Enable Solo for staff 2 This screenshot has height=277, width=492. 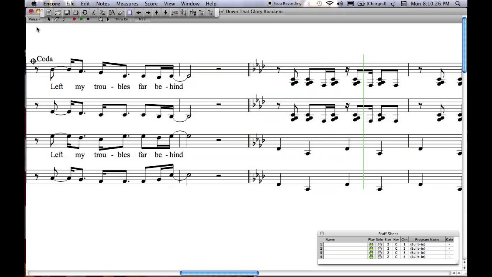coord(379,249)
